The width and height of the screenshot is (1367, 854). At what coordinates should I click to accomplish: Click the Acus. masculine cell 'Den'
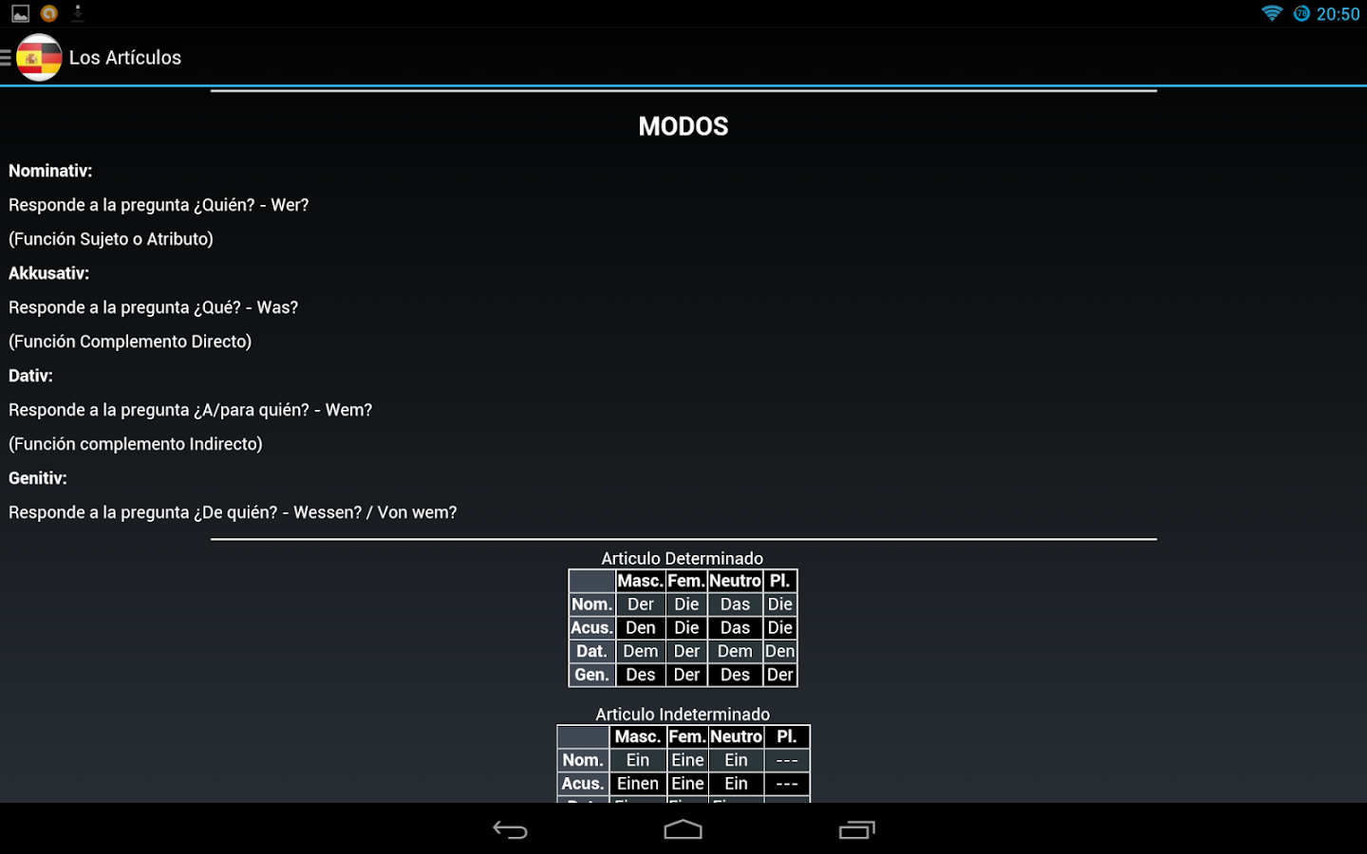(x=640, y=628)
